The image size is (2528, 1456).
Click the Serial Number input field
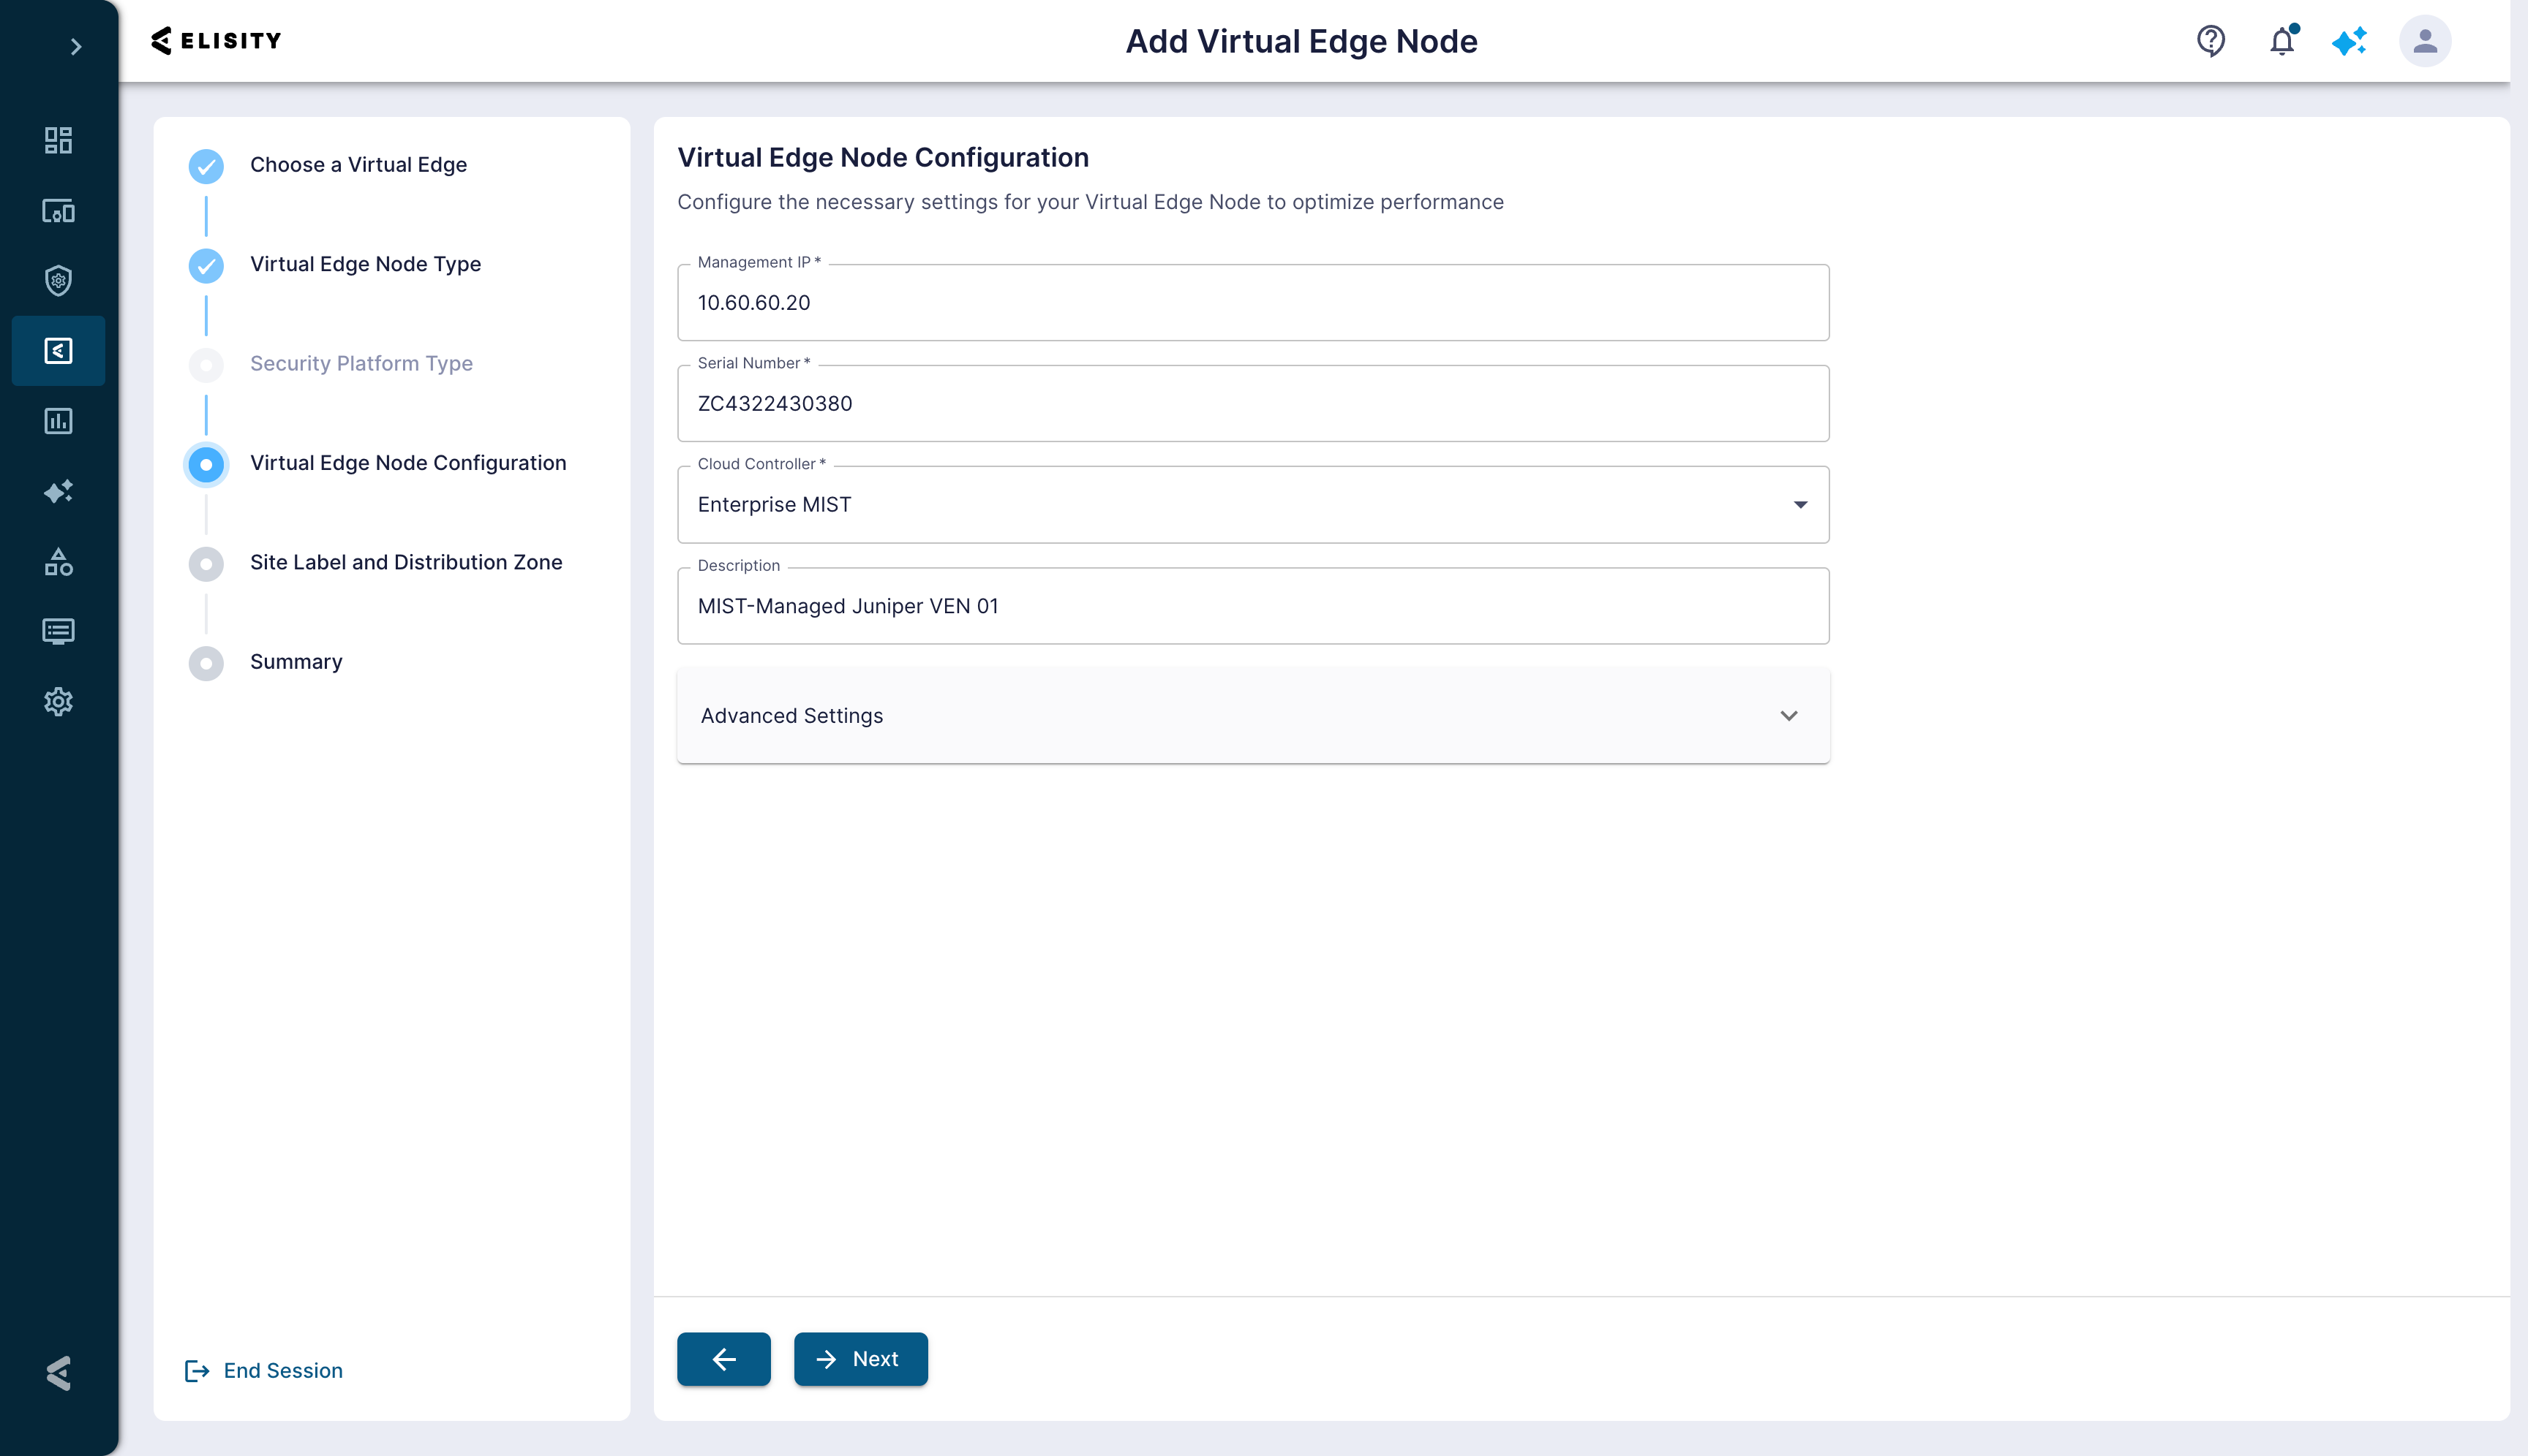1253,404
